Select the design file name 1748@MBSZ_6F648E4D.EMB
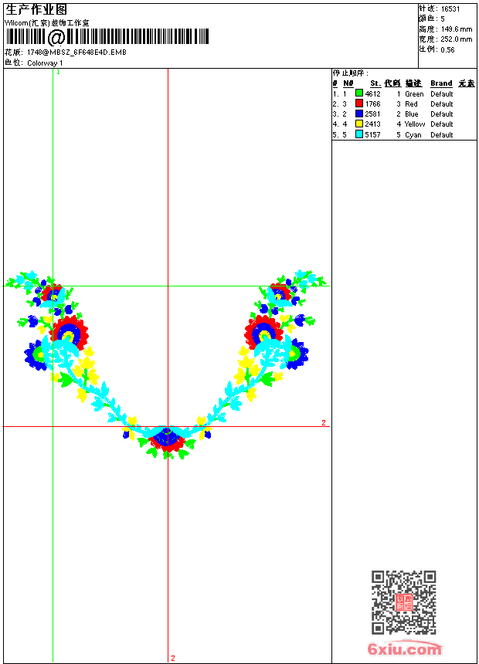Screen dimensions: 479x664 (x=76, y=53)
